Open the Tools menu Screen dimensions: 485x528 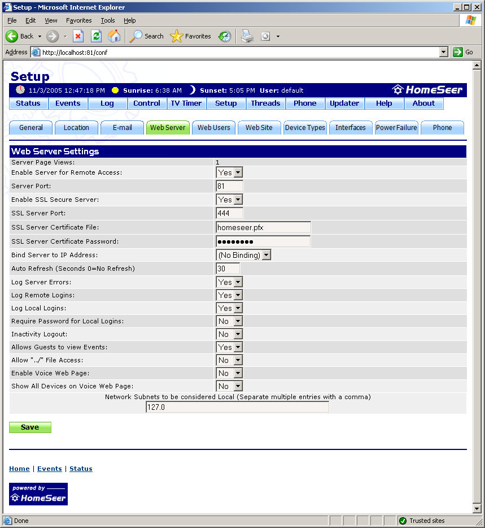(108, 20)
